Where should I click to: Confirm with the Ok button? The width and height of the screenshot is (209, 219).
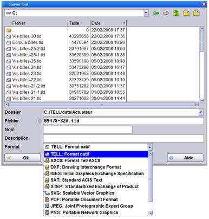[x=23, y=158]
